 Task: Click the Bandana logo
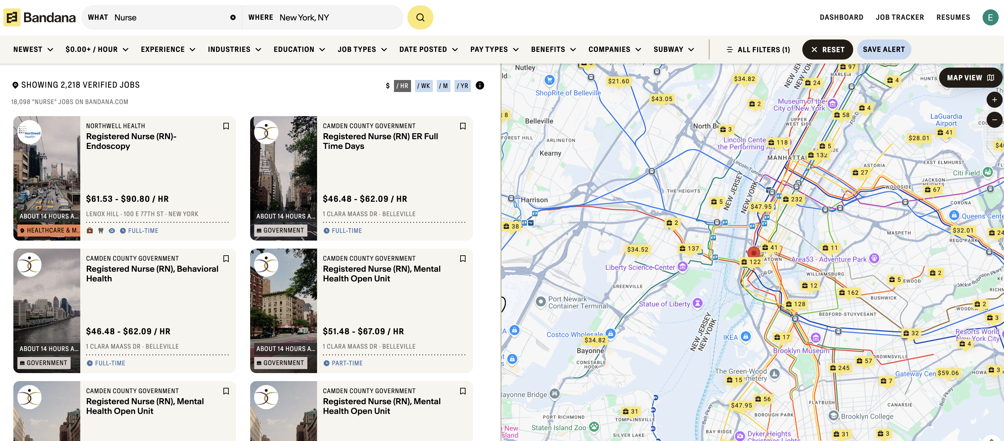pos(40,17)
